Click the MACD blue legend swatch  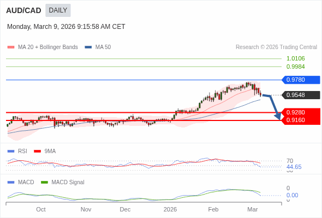(x=11, y=183)
